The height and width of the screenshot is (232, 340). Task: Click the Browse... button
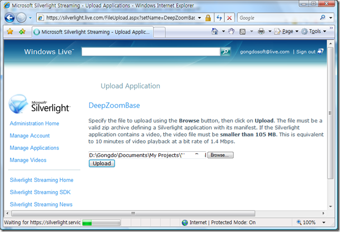pos(220,155)
